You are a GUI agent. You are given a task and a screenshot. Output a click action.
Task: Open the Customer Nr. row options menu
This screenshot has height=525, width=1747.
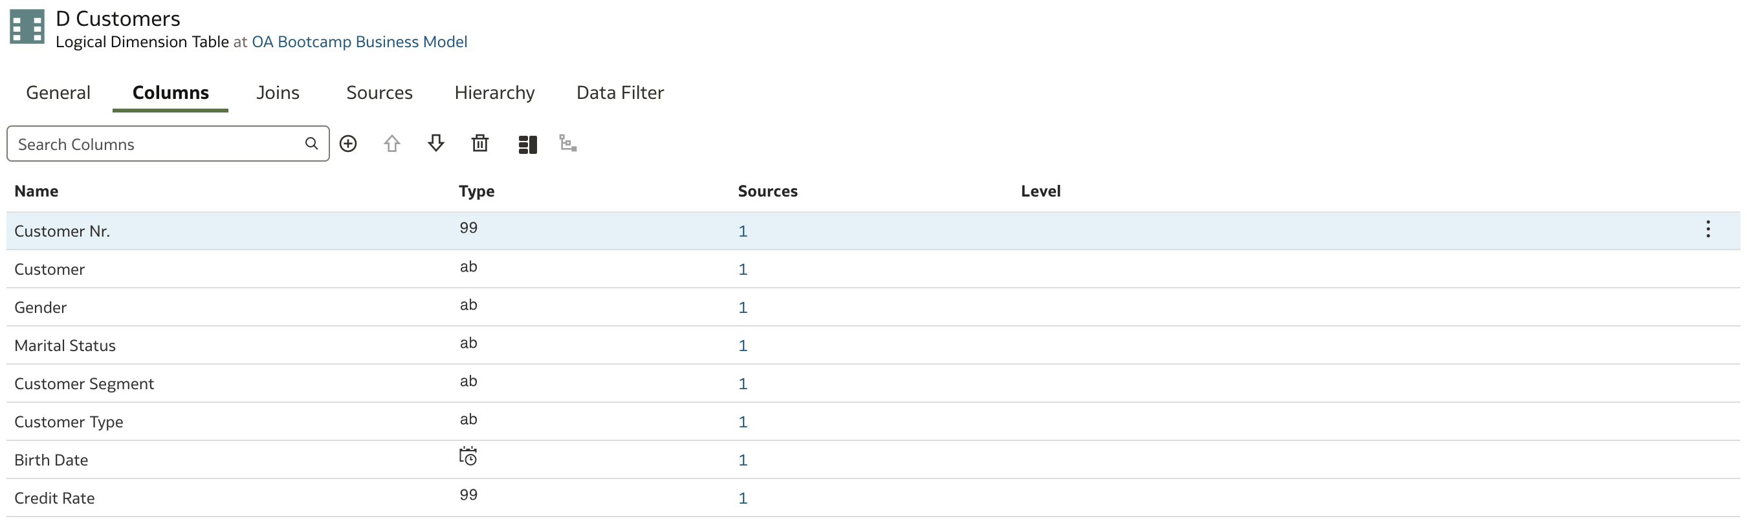tap(1708, 230)
